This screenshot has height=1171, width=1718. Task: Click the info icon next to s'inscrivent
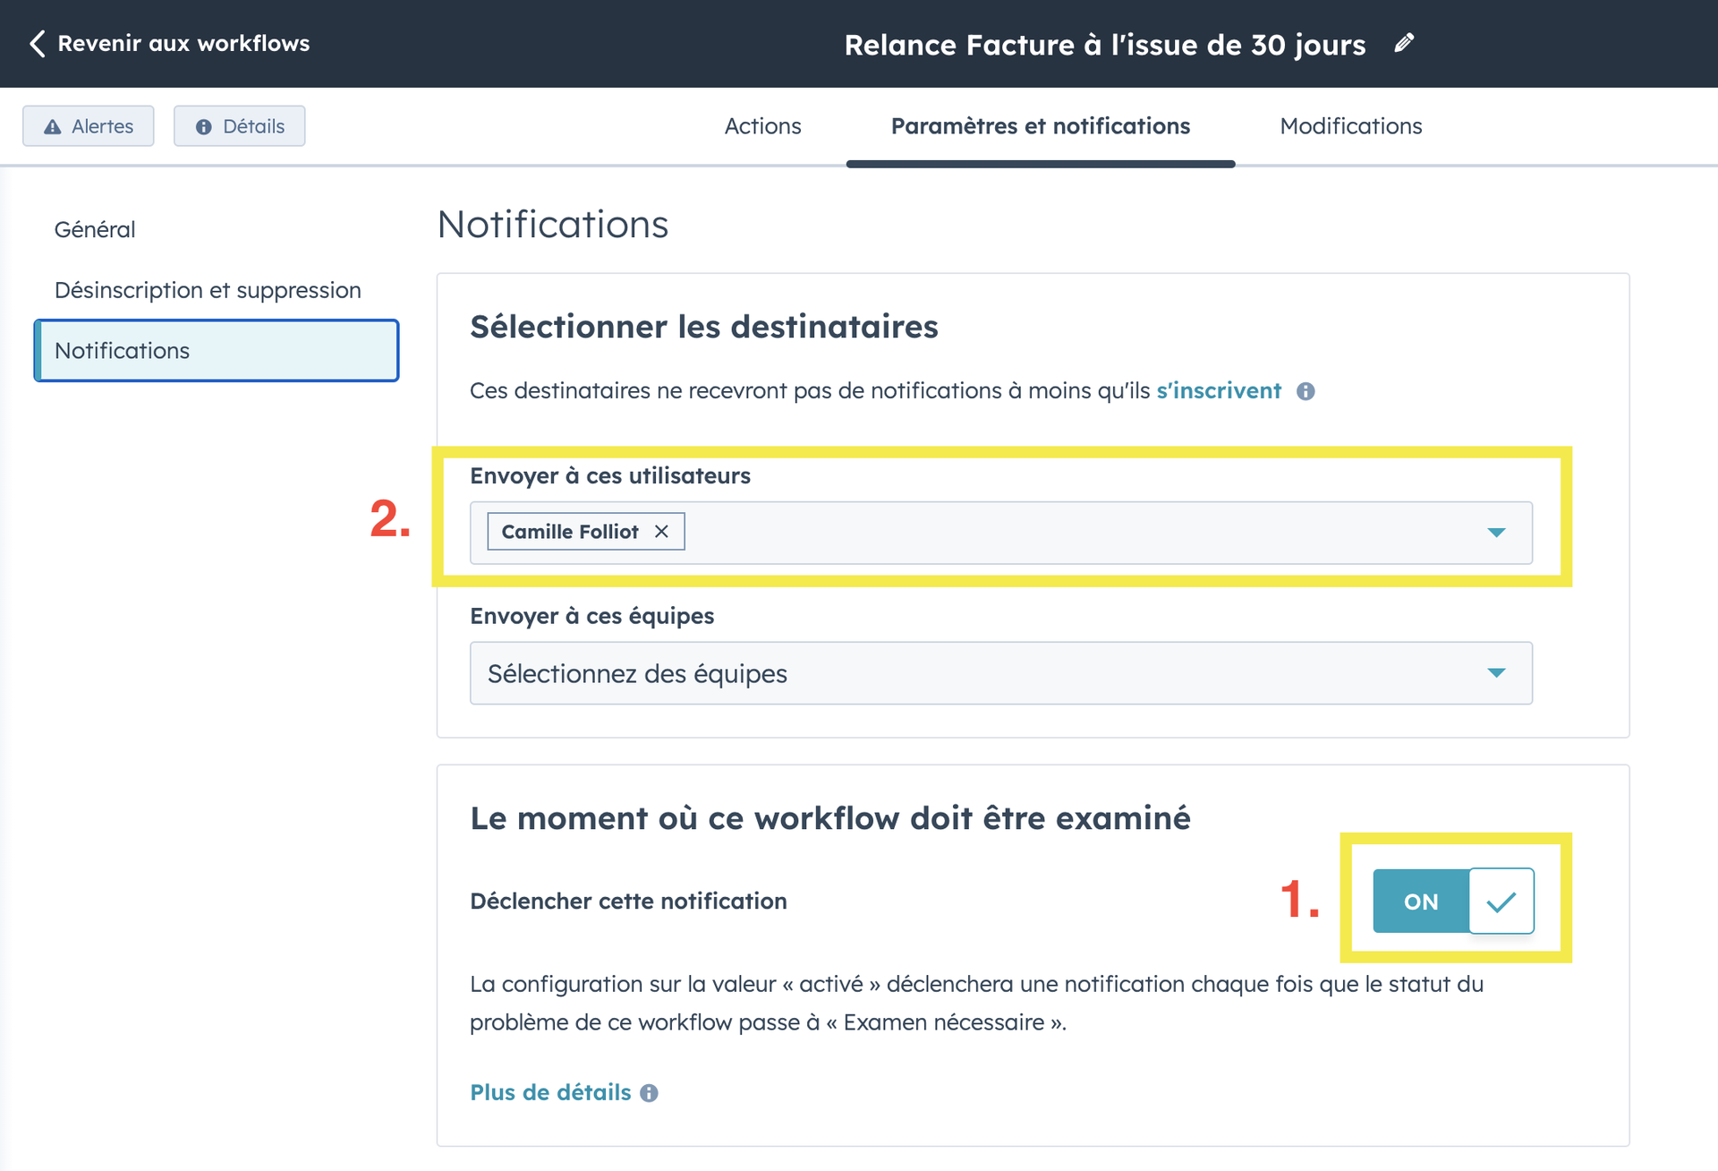pyautogui.click(x=1306, y=391)
